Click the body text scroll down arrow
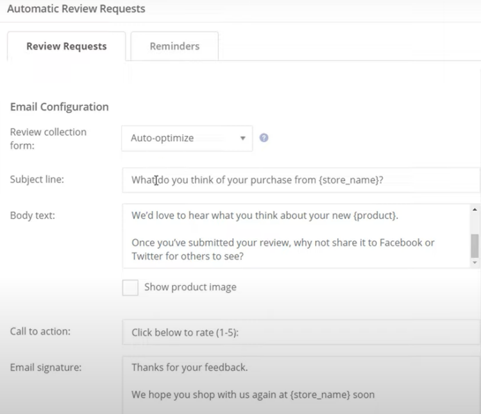The width and height of the screenshot is (481, 414). click(475, 263)
